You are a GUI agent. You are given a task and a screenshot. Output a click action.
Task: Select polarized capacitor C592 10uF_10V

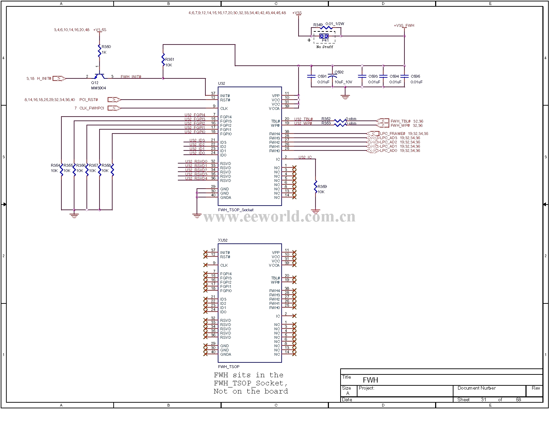coord(332,76)
